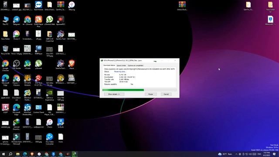The height and width of the screenshot is (157, 279).
Task: Open the GeForce Experience shortcut
Action: pyautogui.click(x=49, y=95)
